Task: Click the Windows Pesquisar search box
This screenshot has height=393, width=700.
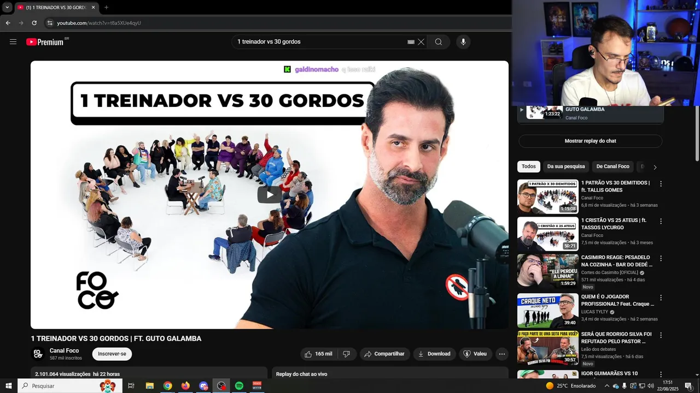Action: click(x=71, y=386)
